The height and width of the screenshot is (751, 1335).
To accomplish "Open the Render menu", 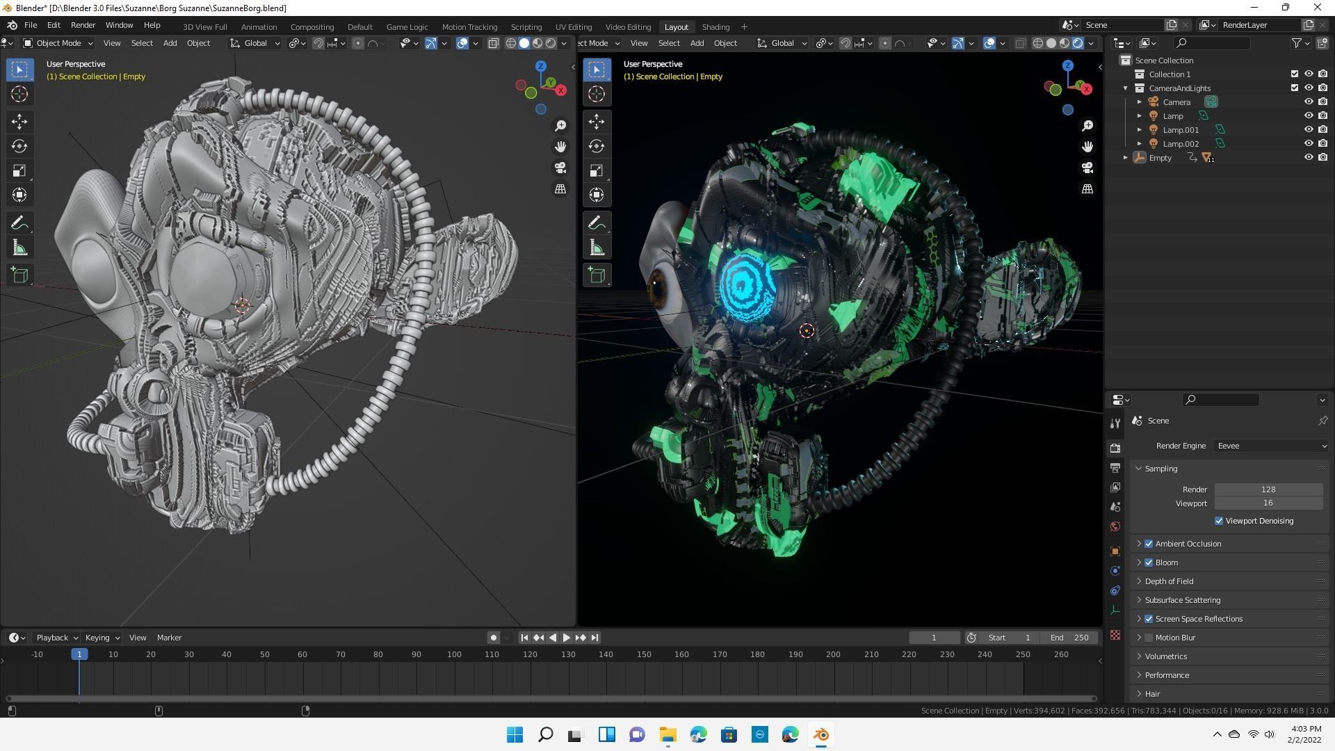I will [83, 25].
